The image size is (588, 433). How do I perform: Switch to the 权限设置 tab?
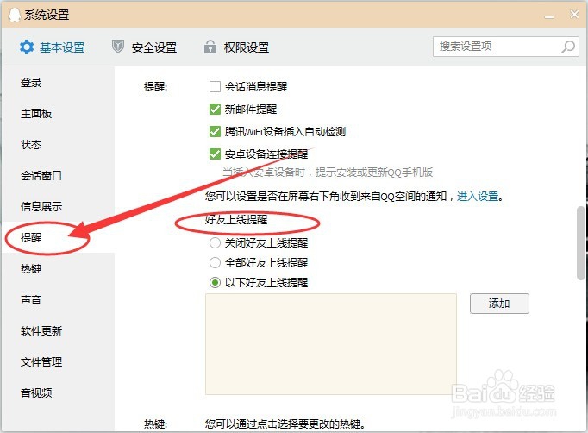coord(236,47)
